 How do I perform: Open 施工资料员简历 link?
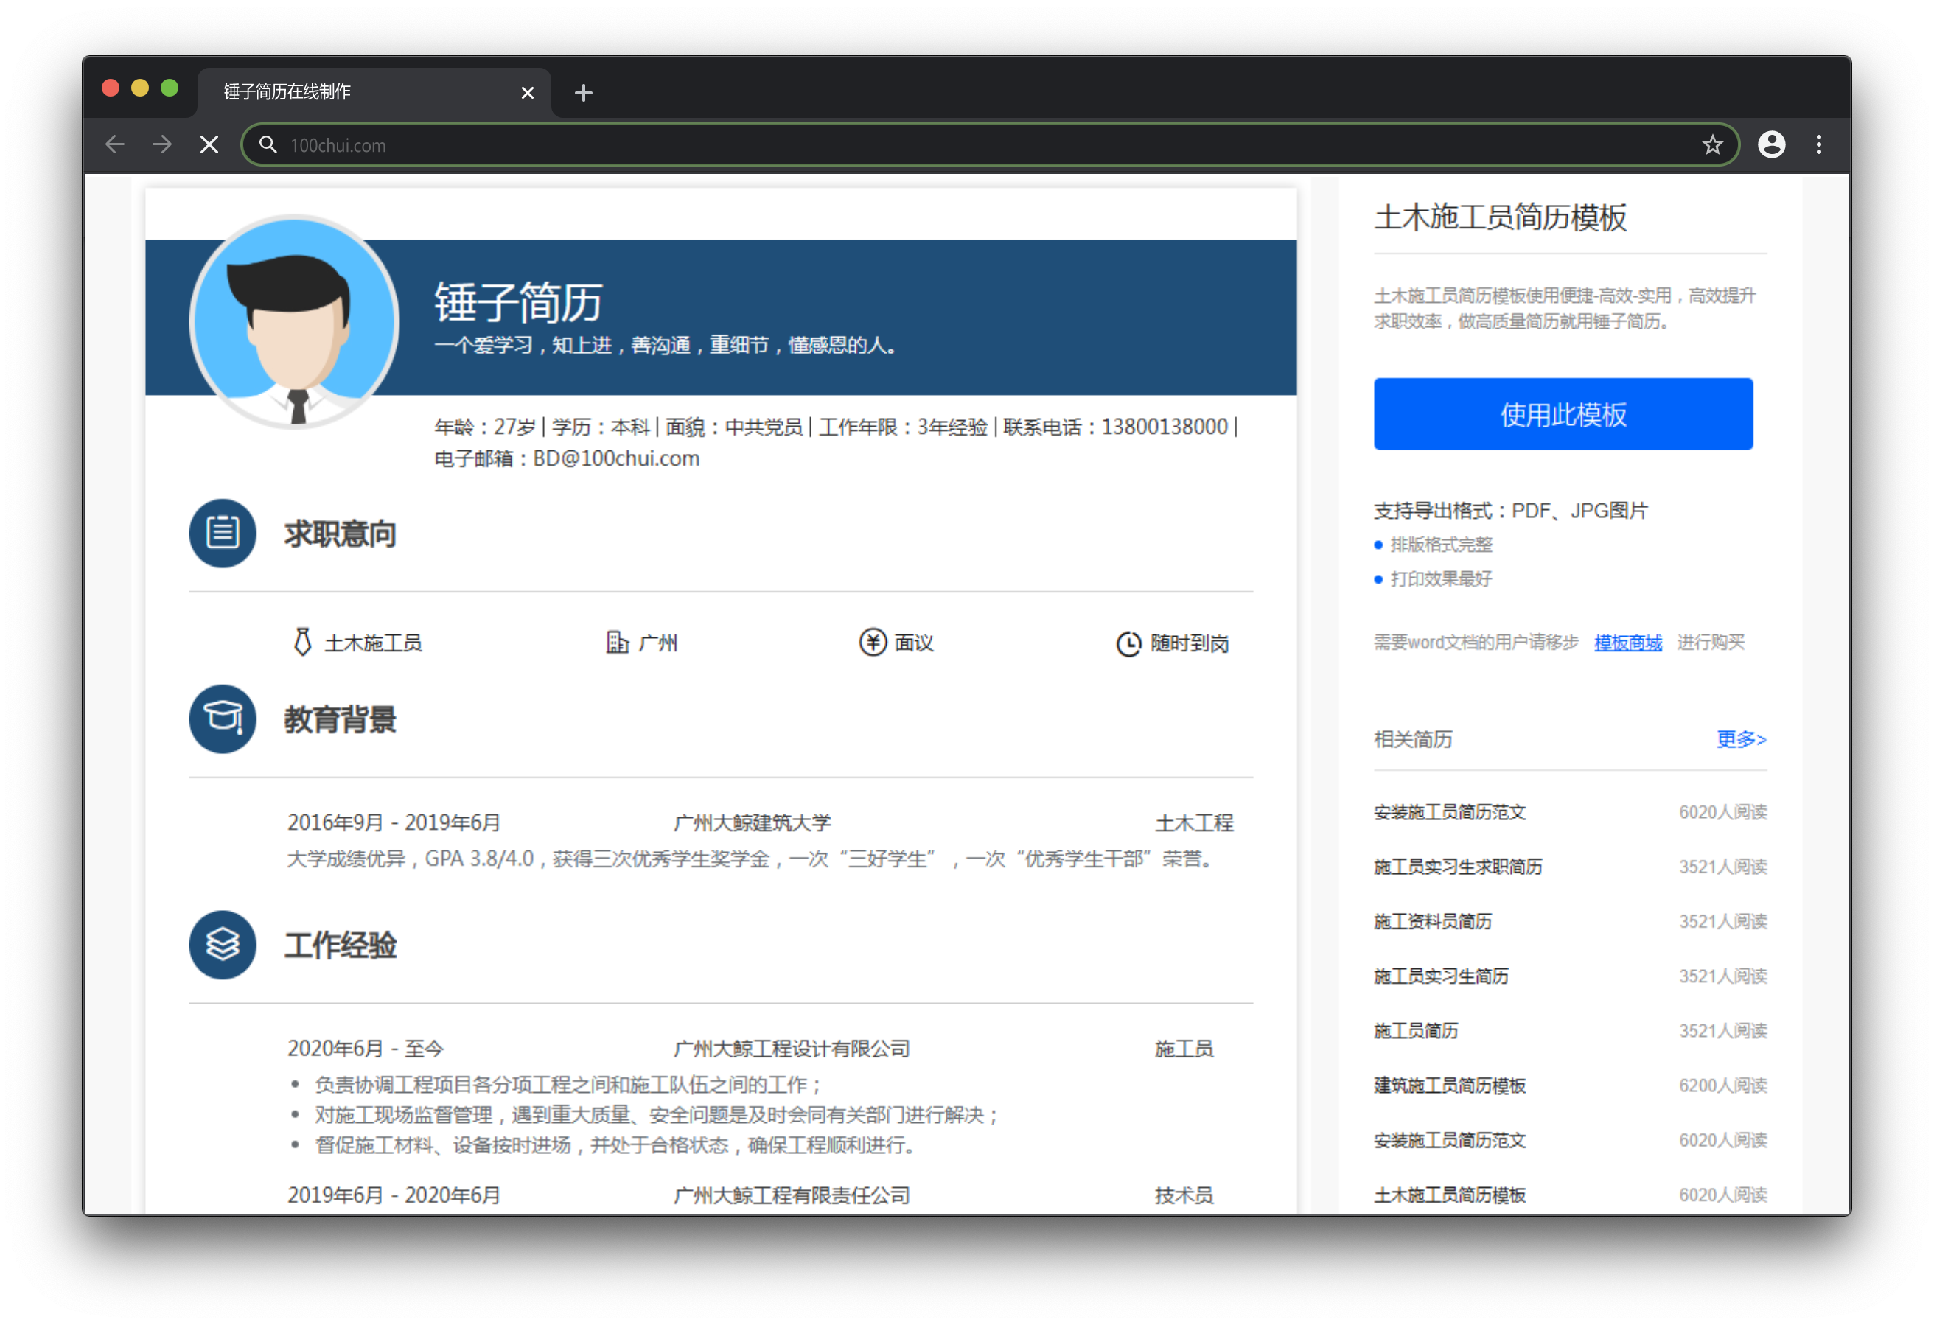tap(1433, 921)
